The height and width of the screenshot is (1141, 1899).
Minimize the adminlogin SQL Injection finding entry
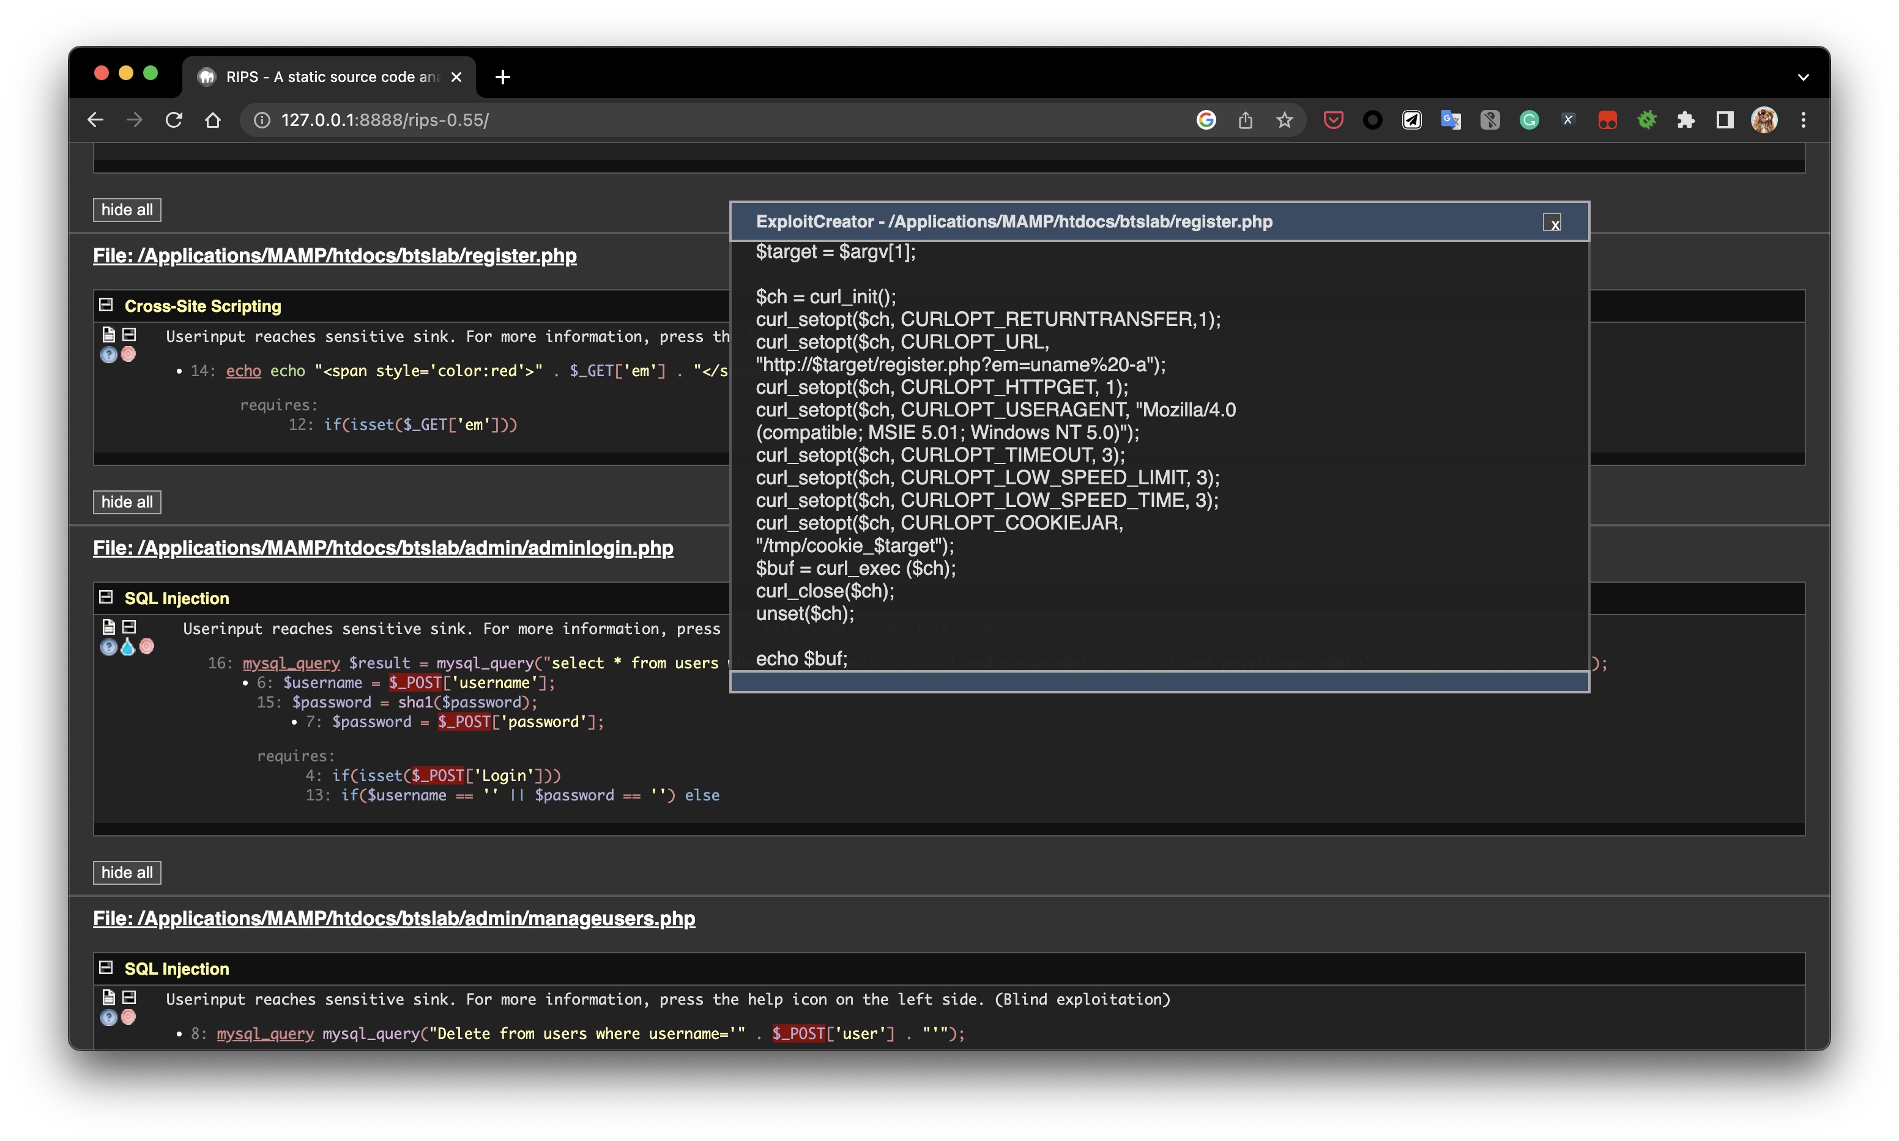(129, 627)
